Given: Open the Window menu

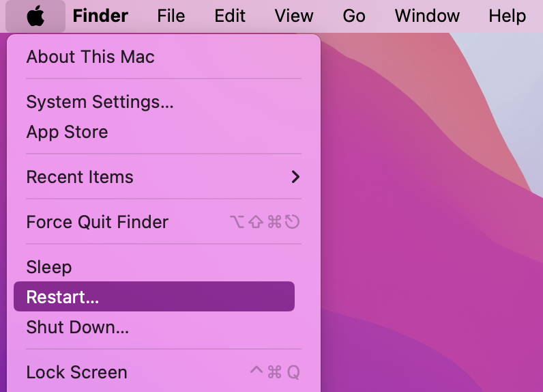Looking at the screenshot, I should (427, 16).
